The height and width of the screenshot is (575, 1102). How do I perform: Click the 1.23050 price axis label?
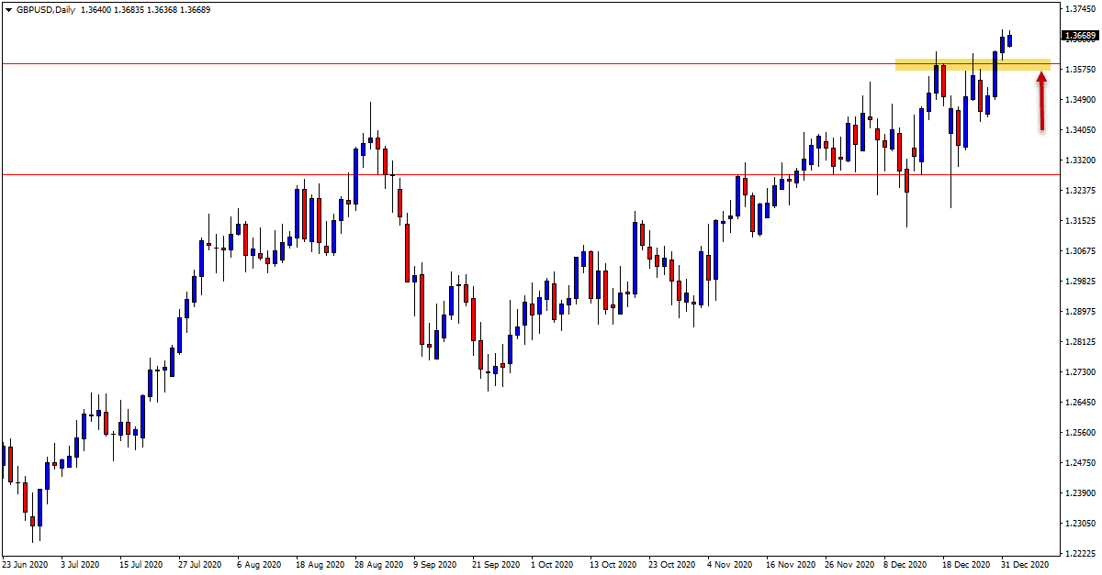click(1080, 523)
